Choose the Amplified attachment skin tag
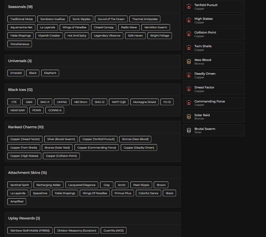 [17, 202]
